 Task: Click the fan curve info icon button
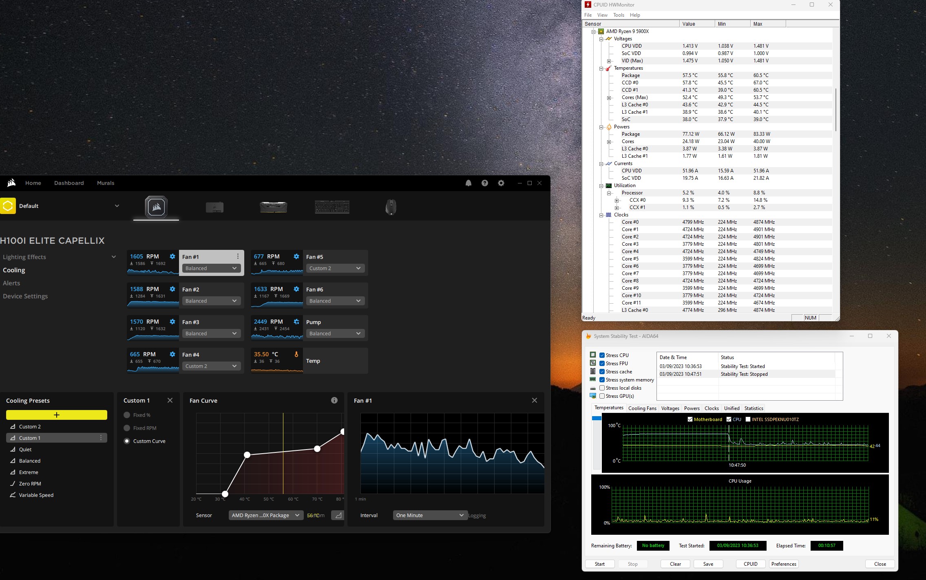tap(334, 399)
